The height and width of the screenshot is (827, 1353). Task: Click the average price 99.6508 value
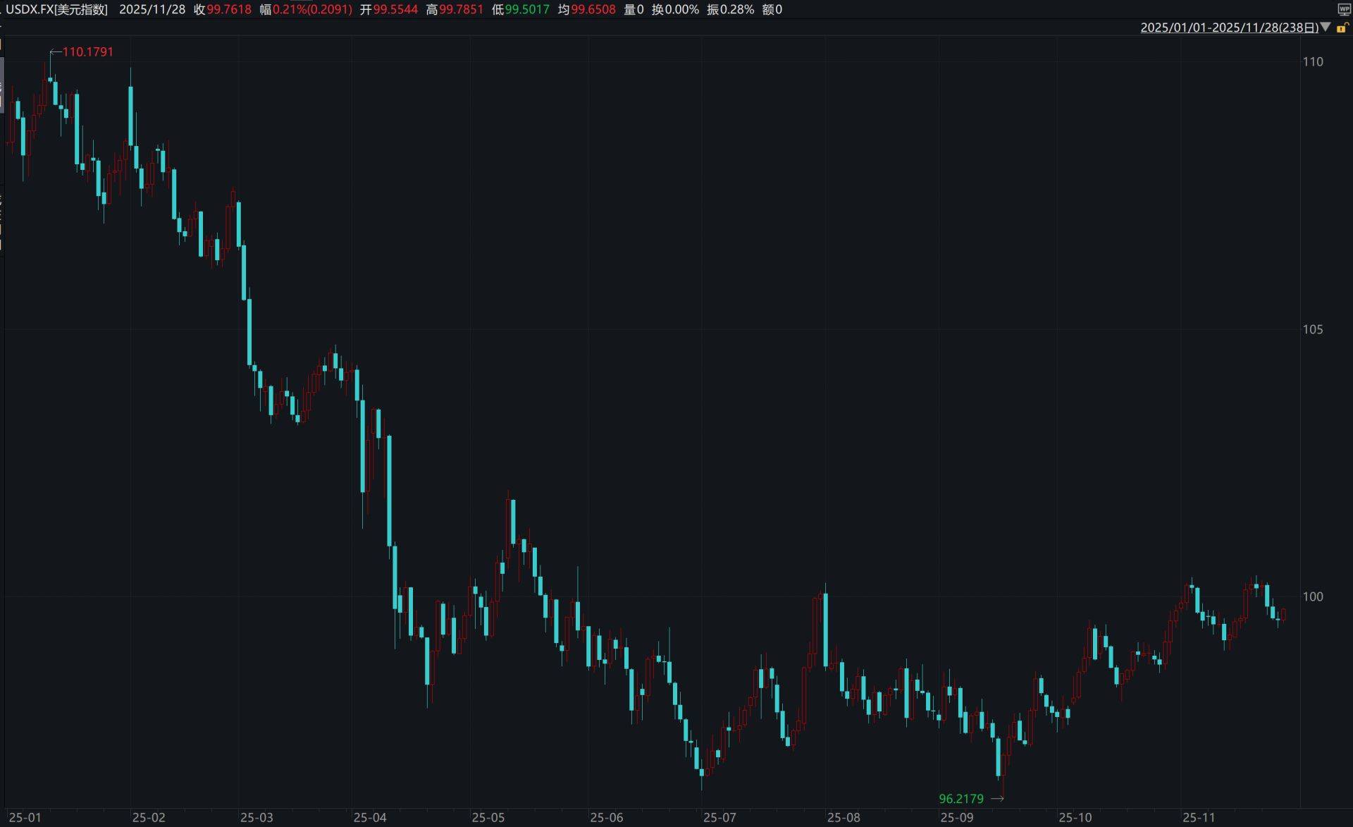pyautogui.click(x=593, y=9)
